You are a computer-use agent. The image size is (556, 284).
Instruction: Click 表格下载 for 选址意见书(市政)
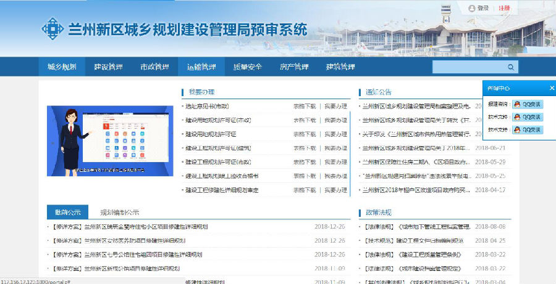tap(304, 107)
